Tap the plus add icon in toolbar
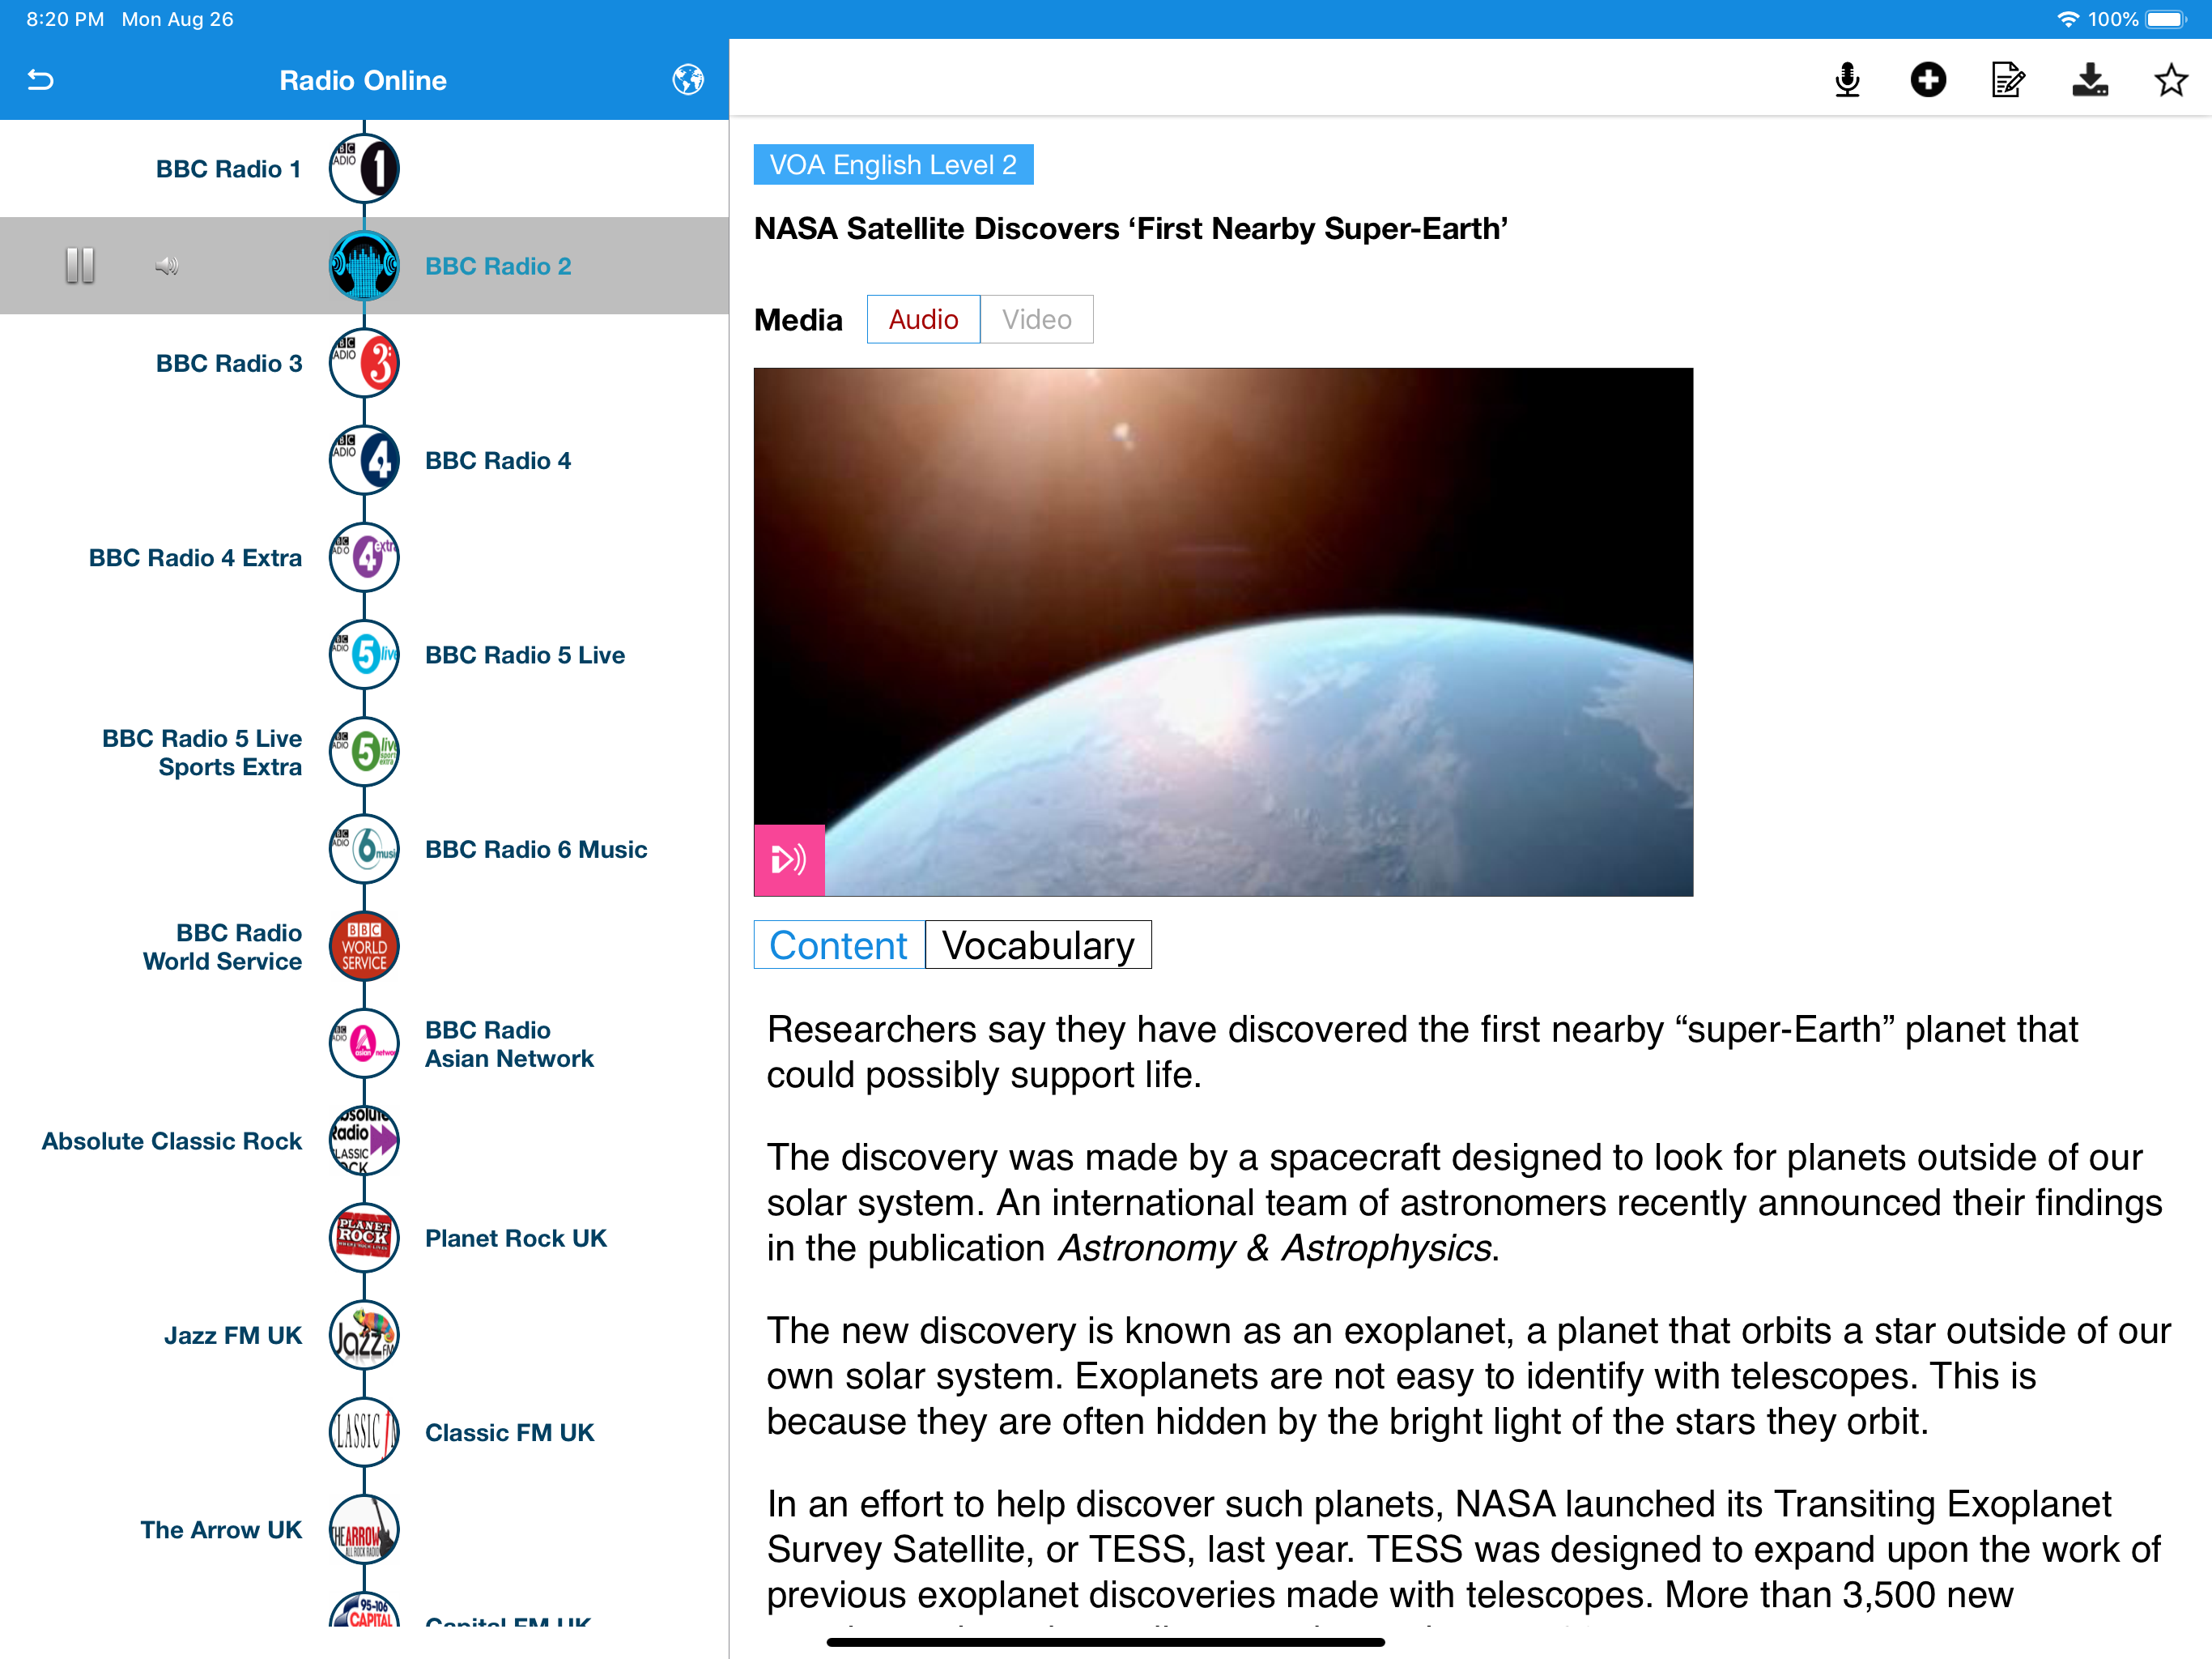This screenshot has width=2212, height=1659. [1928, 80]
